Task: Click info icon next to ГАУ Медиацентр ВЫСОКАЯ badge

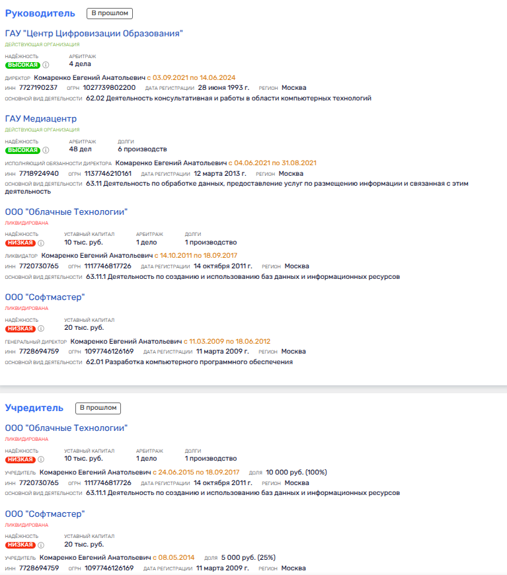Action: coord(46,150)
